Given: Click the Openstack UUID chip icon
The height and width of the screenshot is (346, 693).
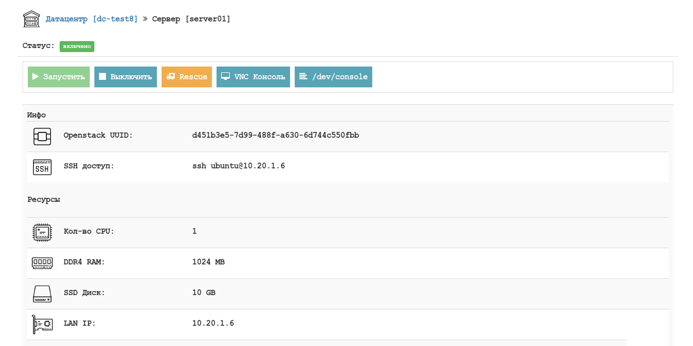Looking at the screenshot, I should 42,136.
